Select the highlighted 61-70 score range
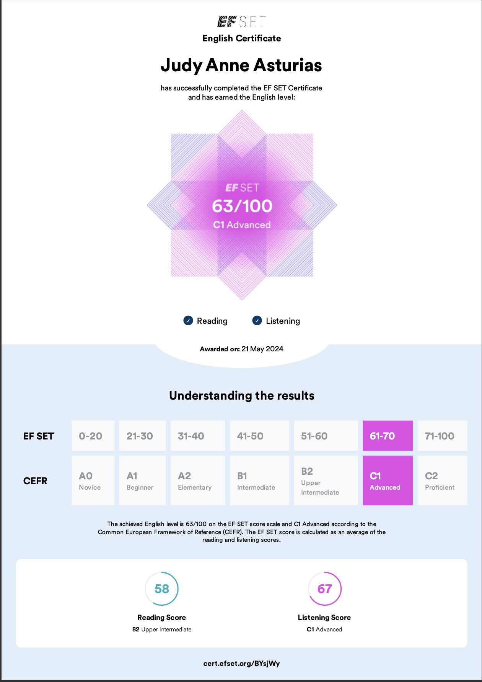Image resolution: width=482 pixels, height=682 pixels. point(388,436)
